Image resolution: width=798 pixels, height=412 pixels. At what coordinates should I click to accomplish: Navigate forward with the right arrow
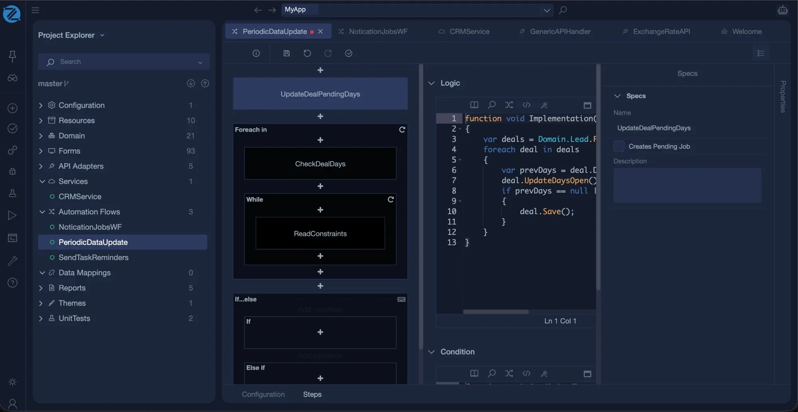pyautogui.click(x=272, y=10)
